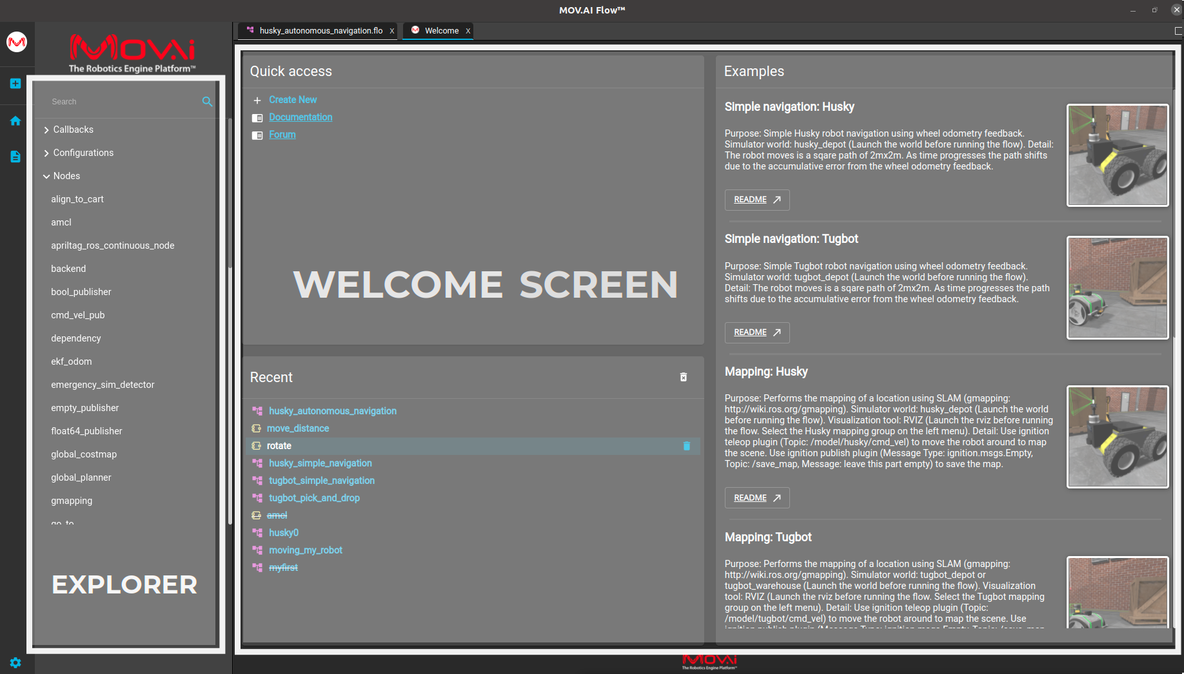1184x674 pixels.
Task: Select backend node in explorer
Action: click(68, 269)
